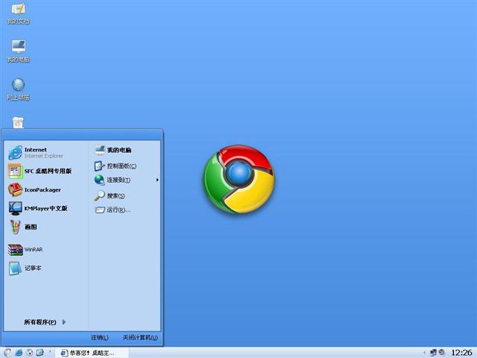Switch to 恭喜您! 桌酷主... taskbar window

[91, 353]
